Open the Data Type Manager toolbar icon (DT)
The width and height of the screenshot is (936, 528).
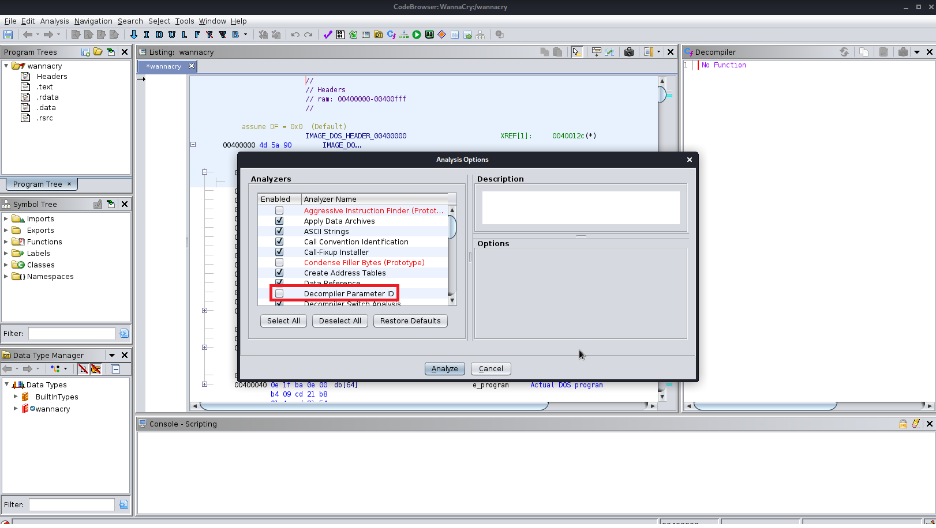379,35
